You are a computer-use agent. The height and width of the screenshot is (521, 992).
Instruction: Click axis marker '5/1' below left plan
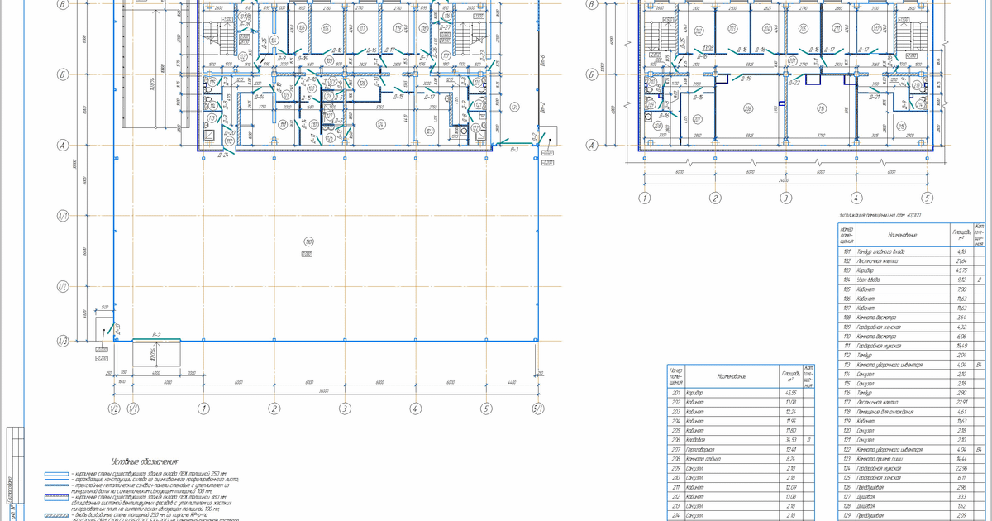(x=538, y=408)
